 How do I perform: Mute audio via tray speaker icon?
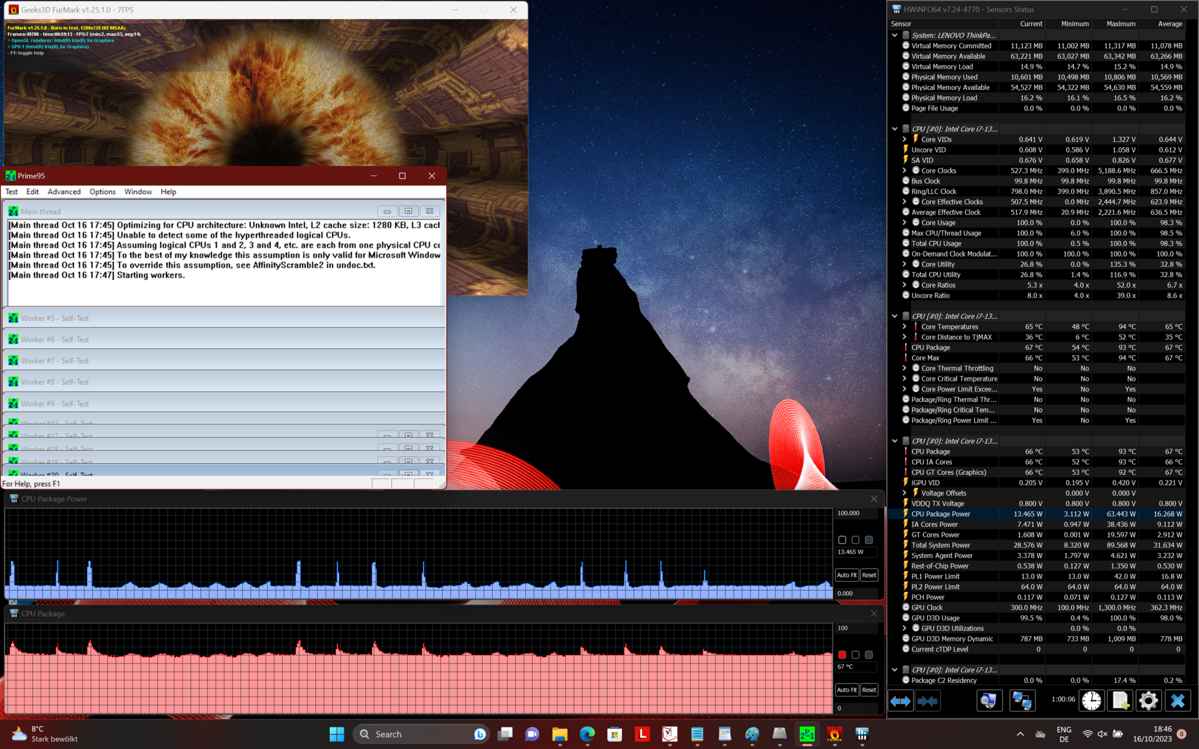(x=1102, y=735)
